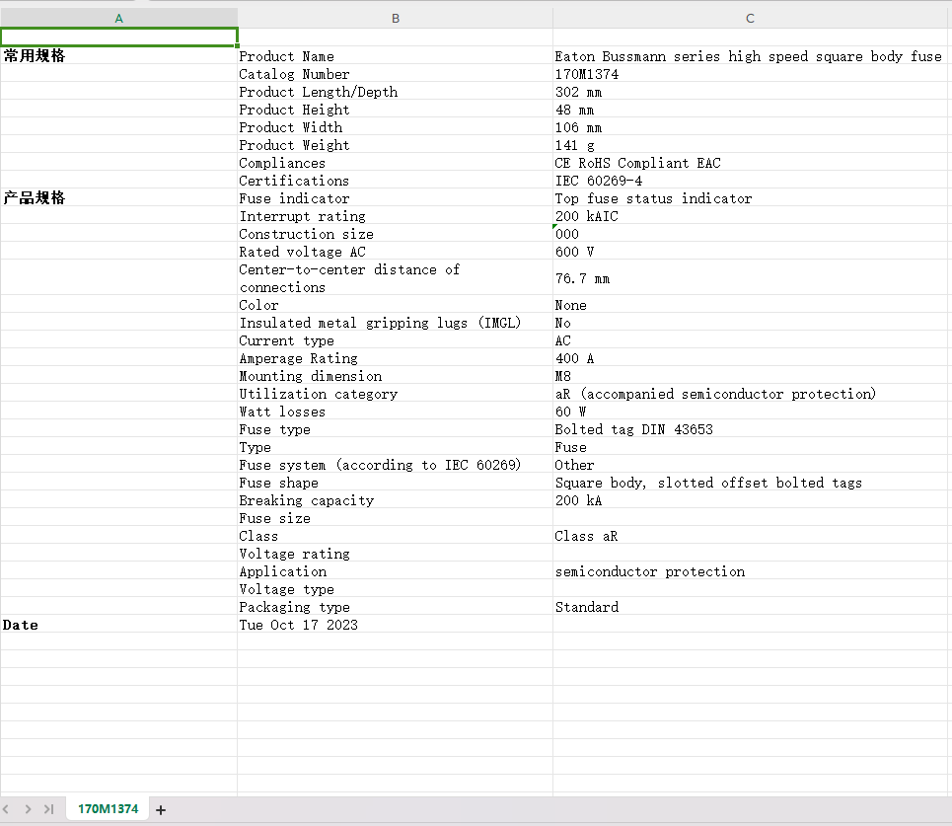Select the 'None' color value cell
Screen dimensions: 952x826
(x=750, y=304)
